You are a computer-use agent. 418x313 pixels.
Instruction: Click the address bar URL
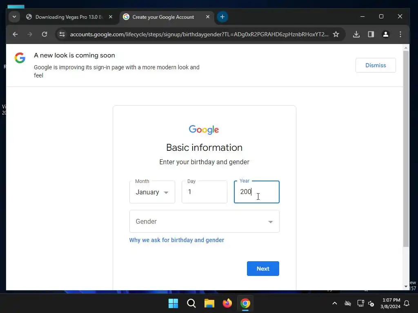coord(199,34)
